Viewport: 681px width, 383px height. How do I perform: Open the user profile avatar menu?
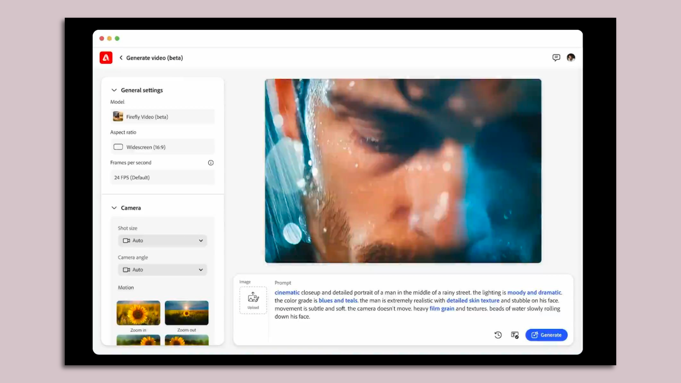click(x=571, y=57)
